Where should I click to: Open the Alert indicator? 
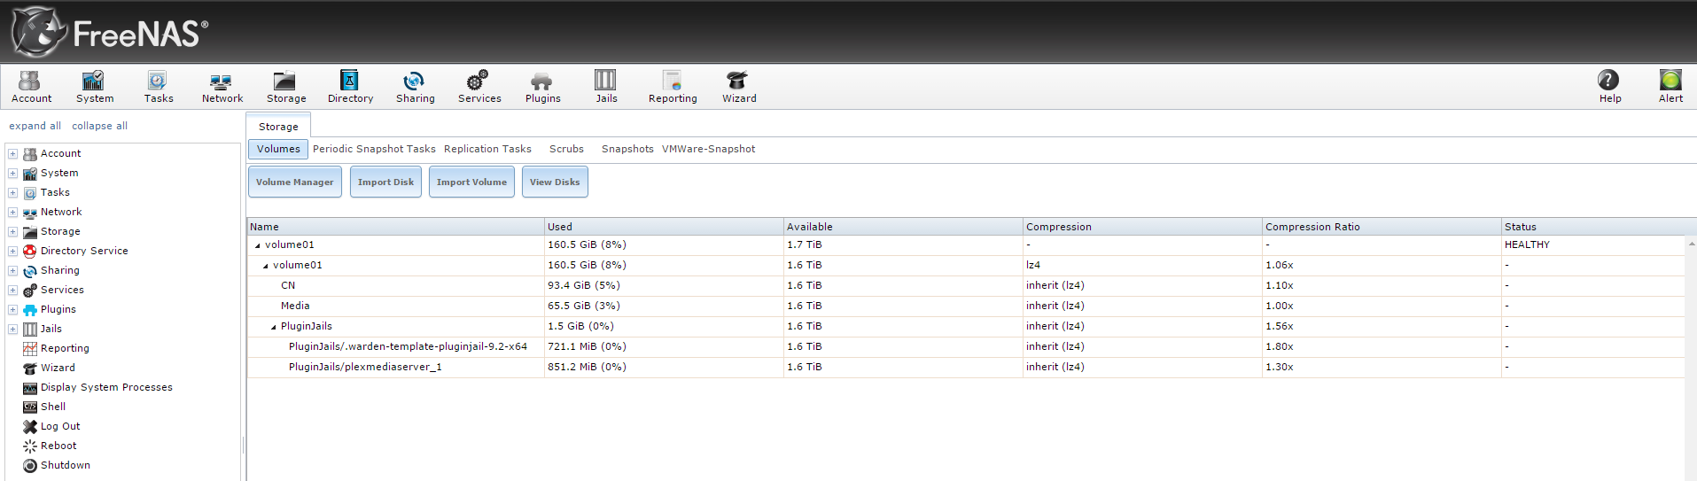point(1670,87)
